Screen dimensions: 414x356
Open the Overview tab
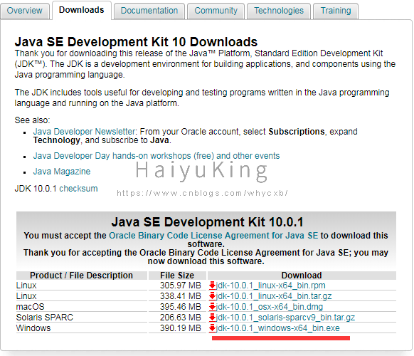pos(25,11)
